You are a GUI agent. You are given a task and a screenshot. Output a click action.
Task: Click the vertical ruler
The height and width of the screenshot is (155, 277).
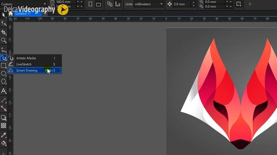[x=10, y=88]
